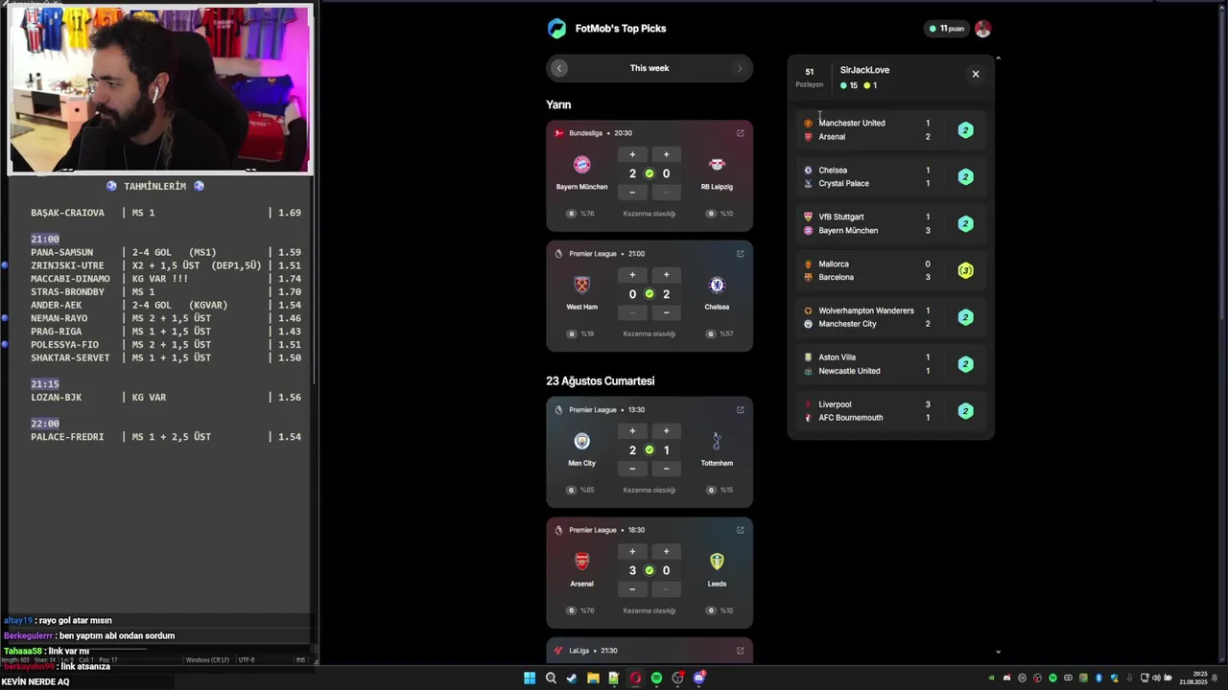Close the SirJackLove predictions panel

(x=976, y=74)
